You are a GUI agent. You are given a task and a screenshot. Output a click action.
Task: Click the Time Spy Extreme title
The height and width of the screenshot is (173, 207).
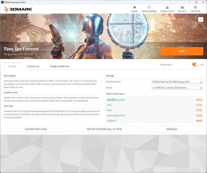click(x=21, y=49)
